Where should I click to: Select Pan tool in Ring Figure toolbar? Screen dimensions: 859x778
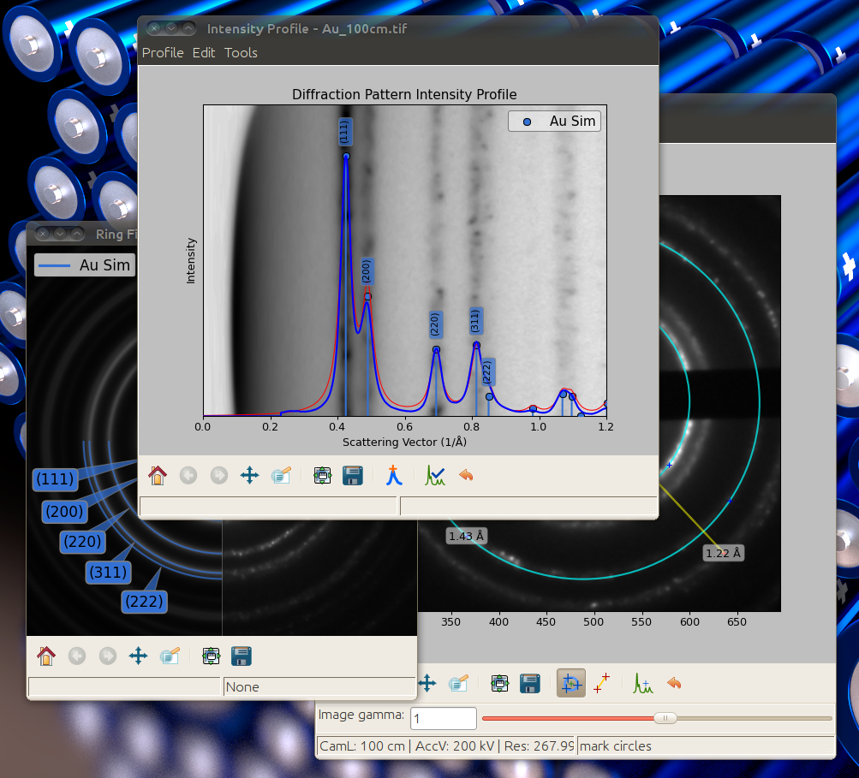point(139,656)
